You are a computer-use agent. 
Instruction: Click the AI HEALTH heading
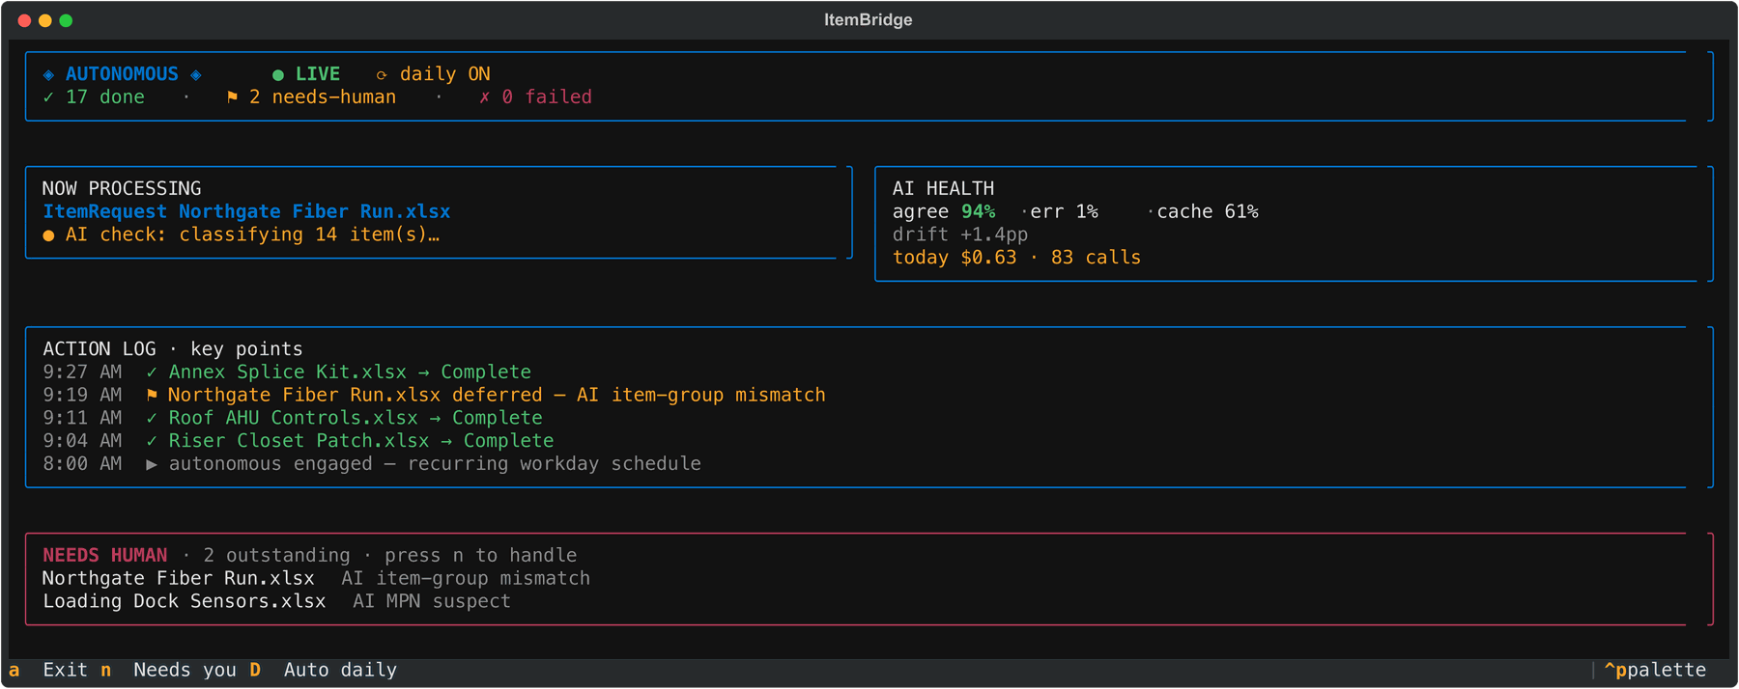point(943,188)
